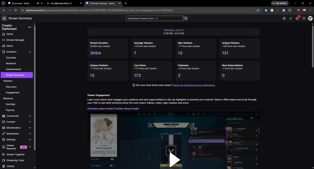
Task: Reload the page with refresh icon
Action: tap(16, 10)
